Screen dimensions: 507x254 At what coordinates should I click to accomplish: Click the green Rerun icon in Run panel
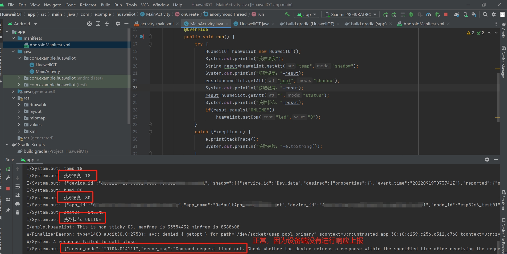pyautogui.click(x=8, y=169)
